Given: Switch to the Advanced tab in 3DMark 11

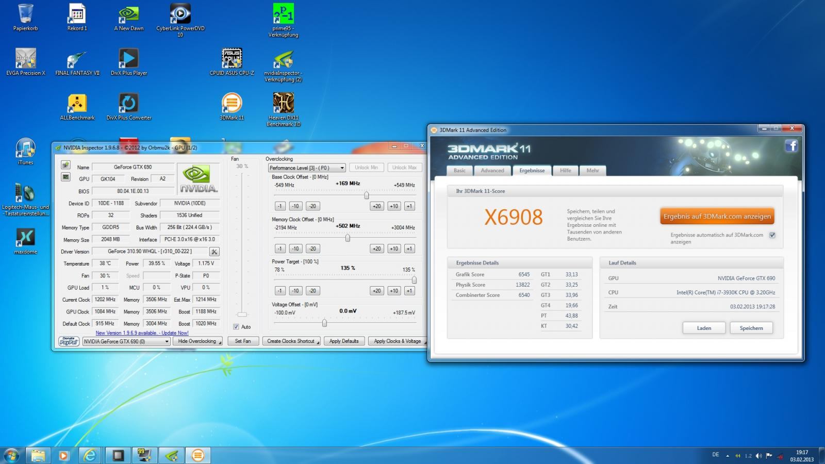Looking at the screenshot, I should click(492, 171).
